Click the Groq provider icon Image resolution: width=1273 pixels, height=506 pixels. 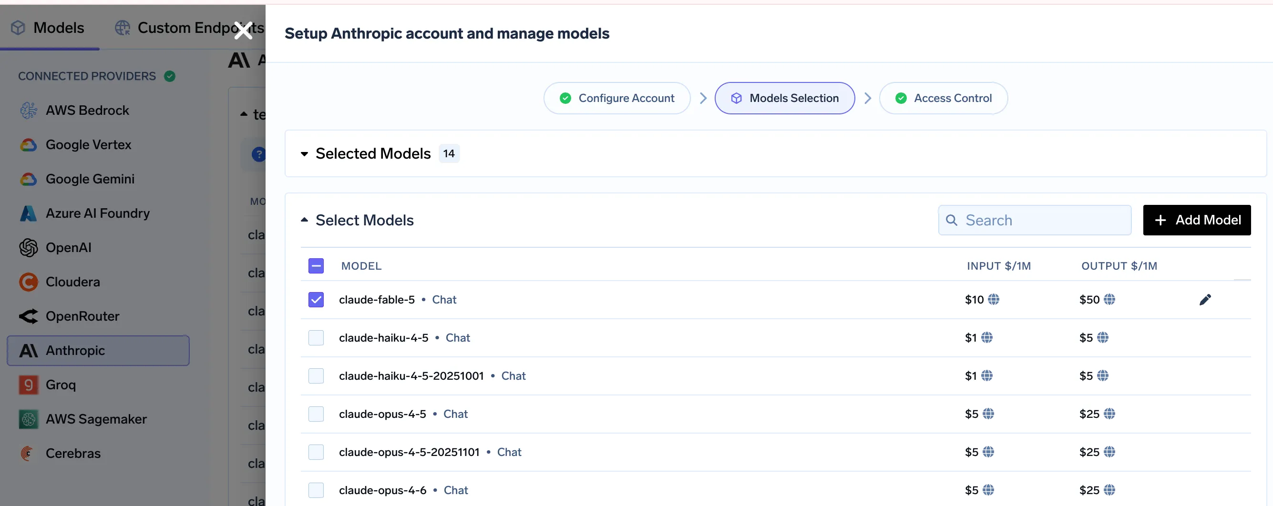[29, 385]
